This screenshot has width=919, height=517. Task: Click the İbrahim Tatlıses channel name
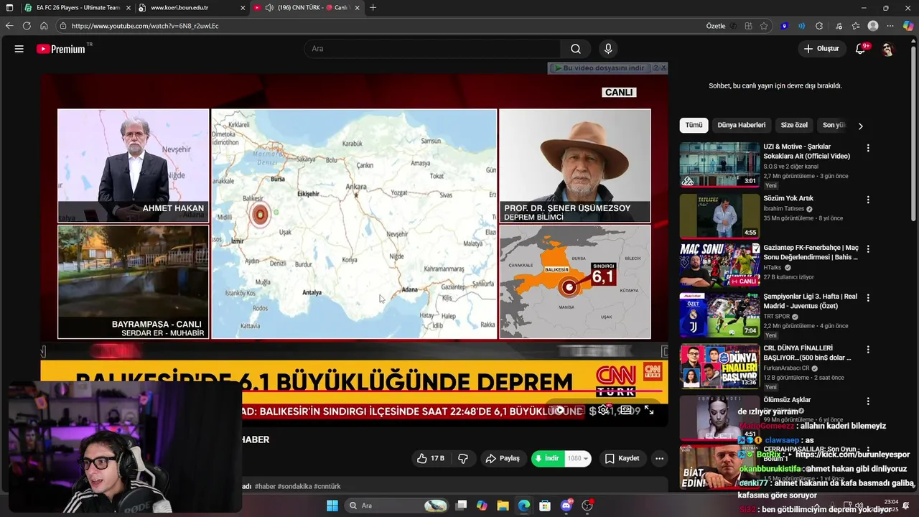point(784,209)
